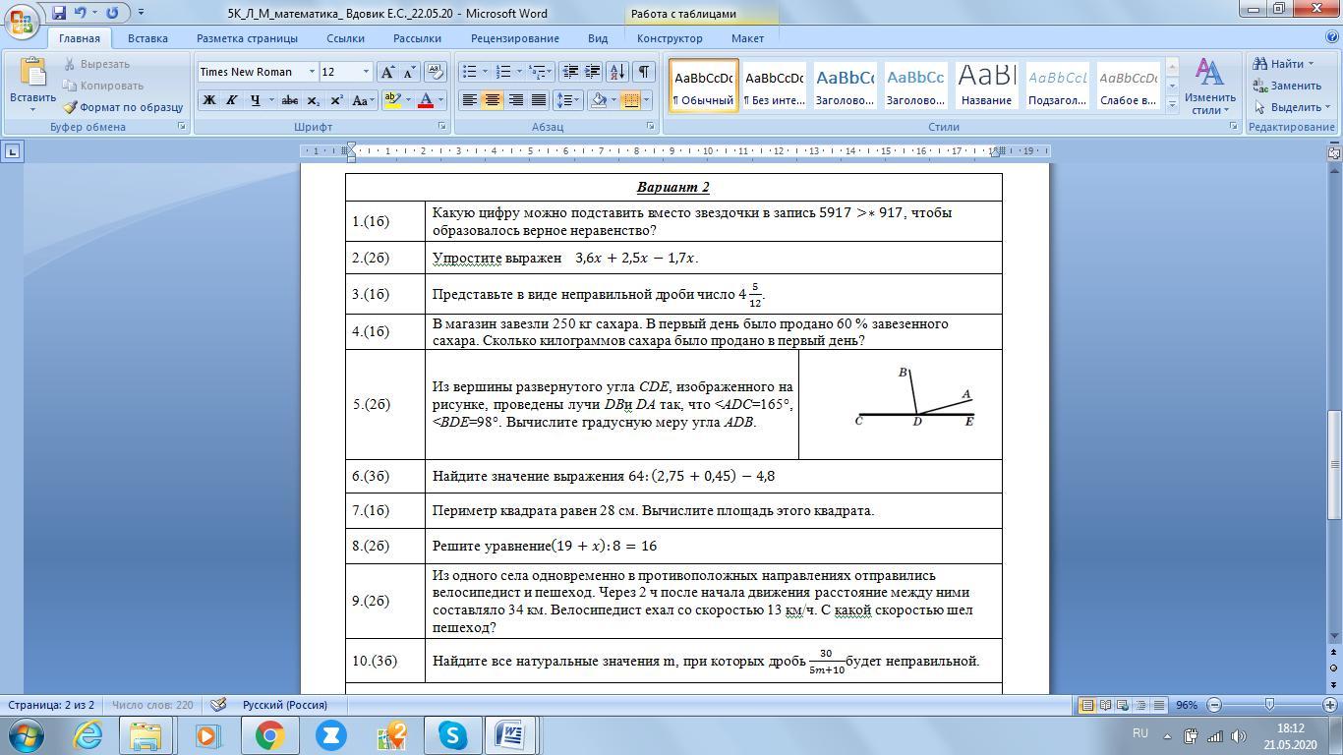Screen dimensions: 1343x755
Task: Click the Shrink Font icon
Action: [409, 72]
